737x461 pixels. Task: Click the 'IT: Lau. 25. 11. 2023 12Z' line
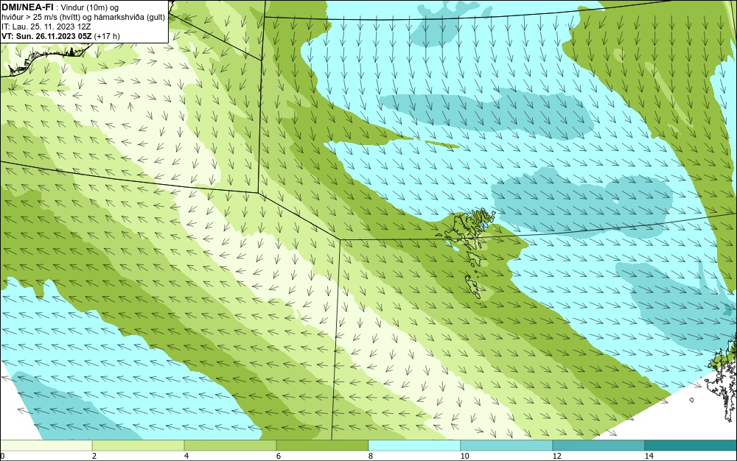pos(46,27)
